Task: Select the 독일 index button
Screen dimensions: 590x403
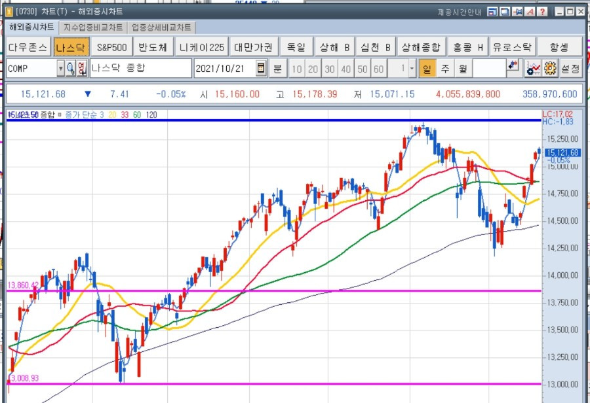Action: (296, 47)
